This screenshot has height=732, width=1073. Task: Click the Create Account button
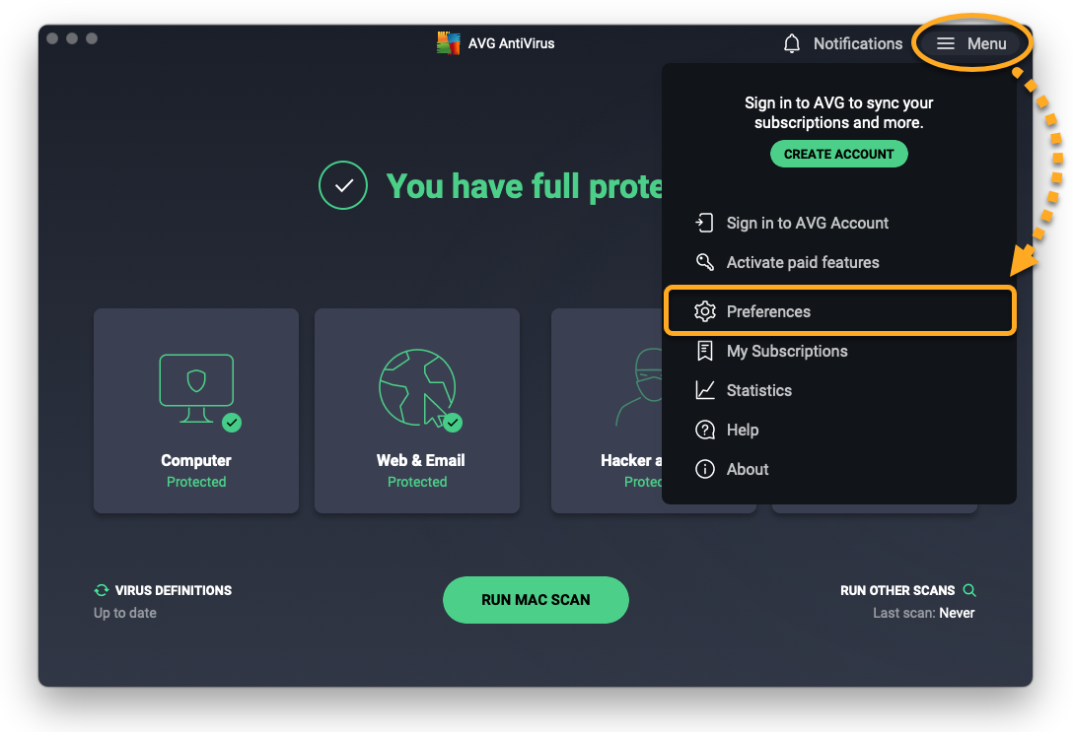(x=838, y=154)
